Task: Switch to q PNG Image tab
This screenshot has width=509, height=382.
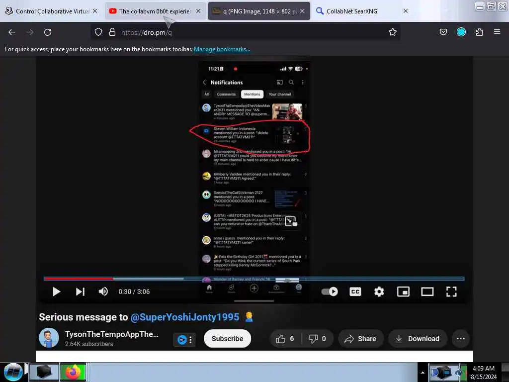Action: [258, 11]
